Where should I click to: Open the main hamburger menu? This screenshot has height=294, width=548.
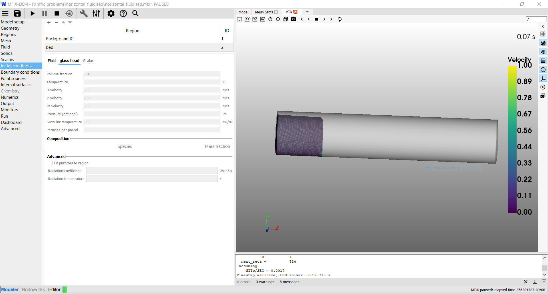(5, 13)
